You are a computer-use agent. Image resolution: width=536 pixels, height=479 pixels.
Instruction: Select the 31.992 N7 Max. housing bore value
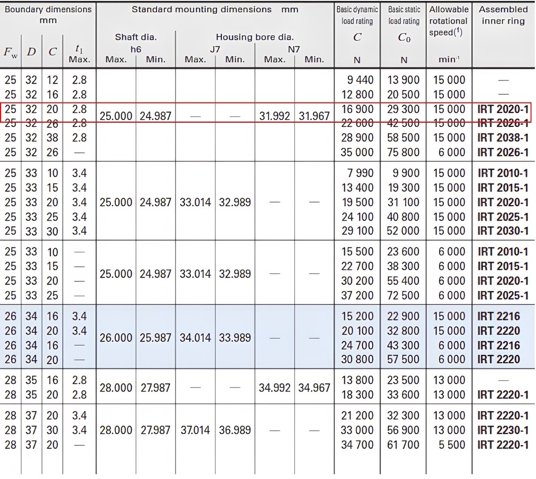click(x=274, y=116)
